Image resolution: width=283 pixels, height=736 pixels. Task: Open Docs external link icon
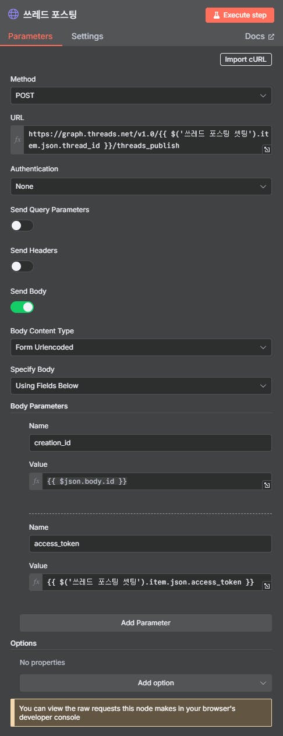(x=271, y=36)
